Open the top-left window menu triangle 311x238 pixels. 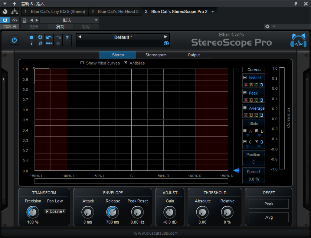(x=5, y=4)
